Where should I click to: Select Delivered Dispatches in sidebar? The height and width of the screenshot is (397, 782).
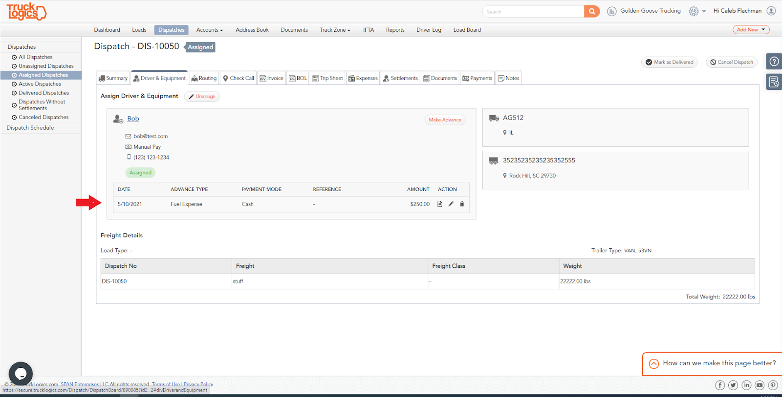click(43, 93)
